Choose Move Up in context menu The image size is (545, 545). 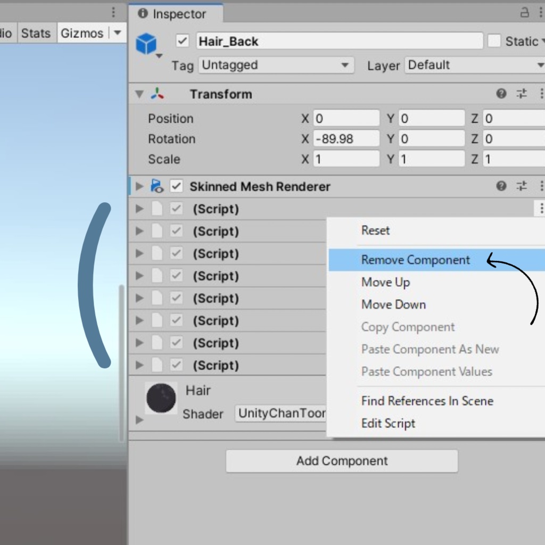pos(386,282)
